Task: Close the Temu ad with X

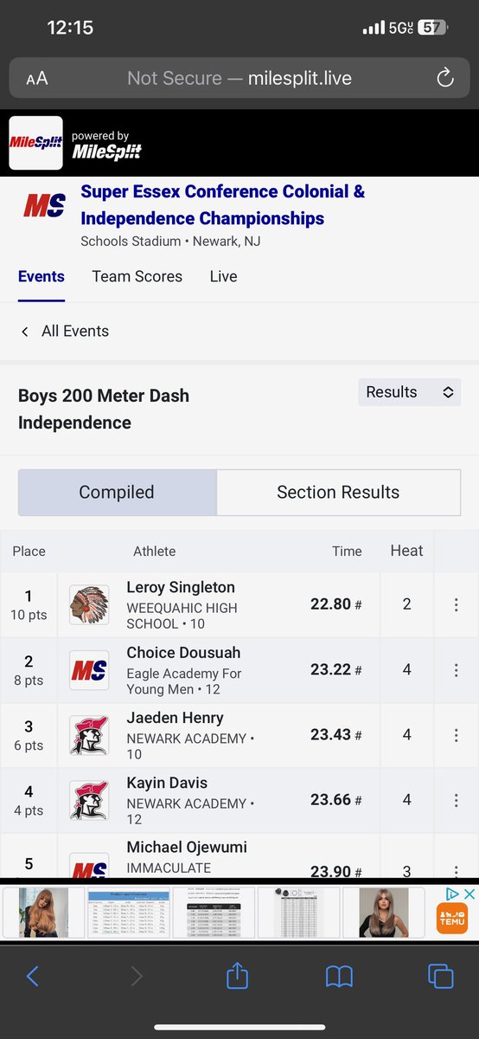Action: 469,894
